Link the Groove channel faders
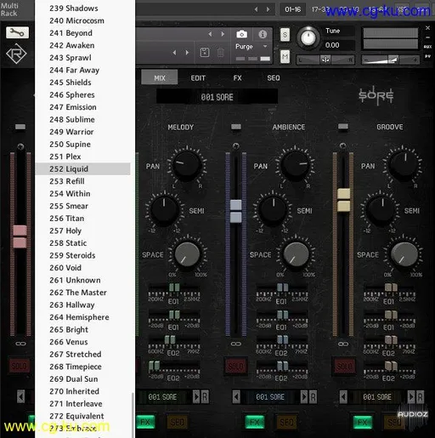The image size is (435, 438). click(343, 344)
